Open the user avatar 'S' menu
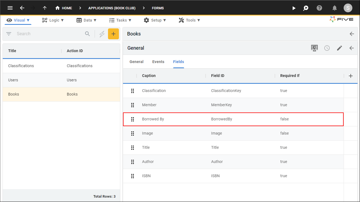Screen dimensions: 360x202 click(348, 8)
